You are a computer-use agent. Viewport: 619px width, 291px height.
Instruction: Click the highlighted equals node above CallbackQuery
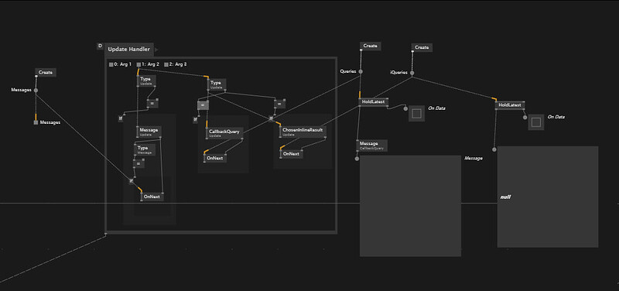tap(203, 105)
